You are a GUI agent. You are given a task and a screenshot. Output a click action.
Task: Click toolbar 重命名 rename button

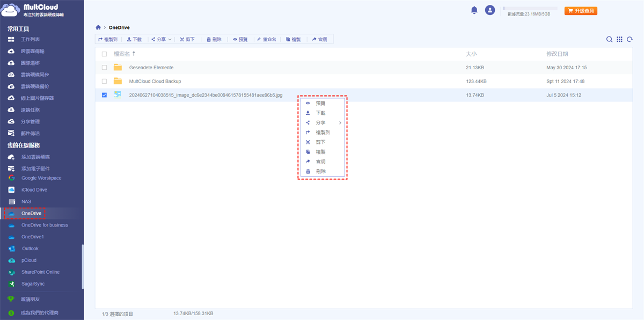[x=266, y=39]
